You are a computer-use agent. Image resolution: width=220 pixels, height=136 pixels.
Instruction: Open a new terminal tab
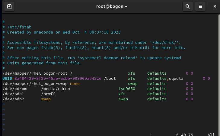(9, 6)
